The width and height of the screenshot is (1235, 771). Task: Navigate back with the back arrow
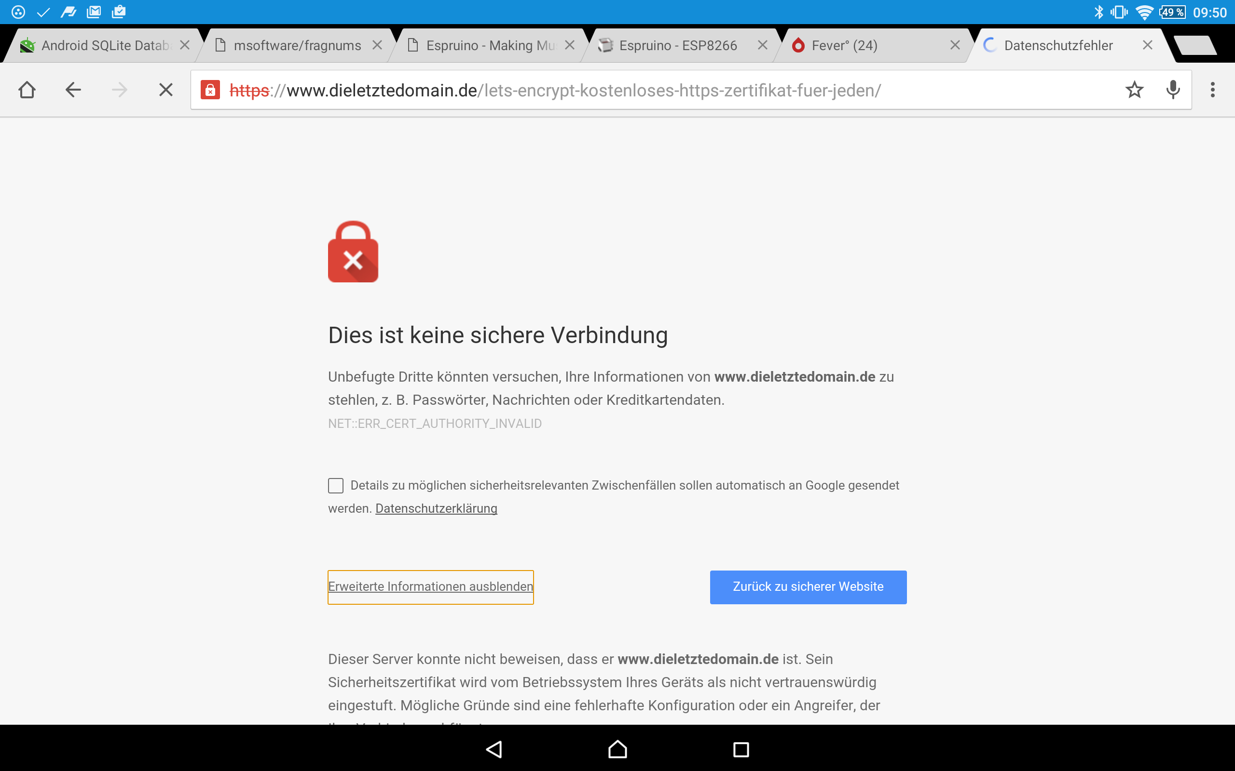point(73,90)
